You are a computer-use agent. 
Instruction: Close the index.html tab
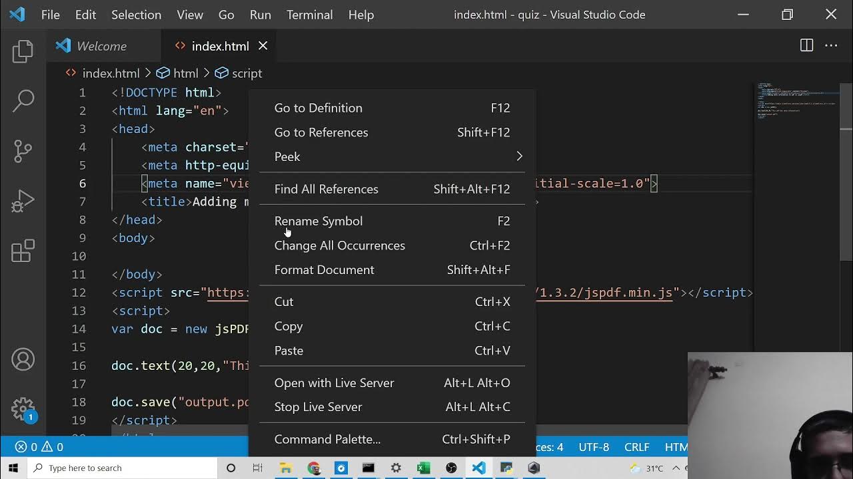pos(263,46)
